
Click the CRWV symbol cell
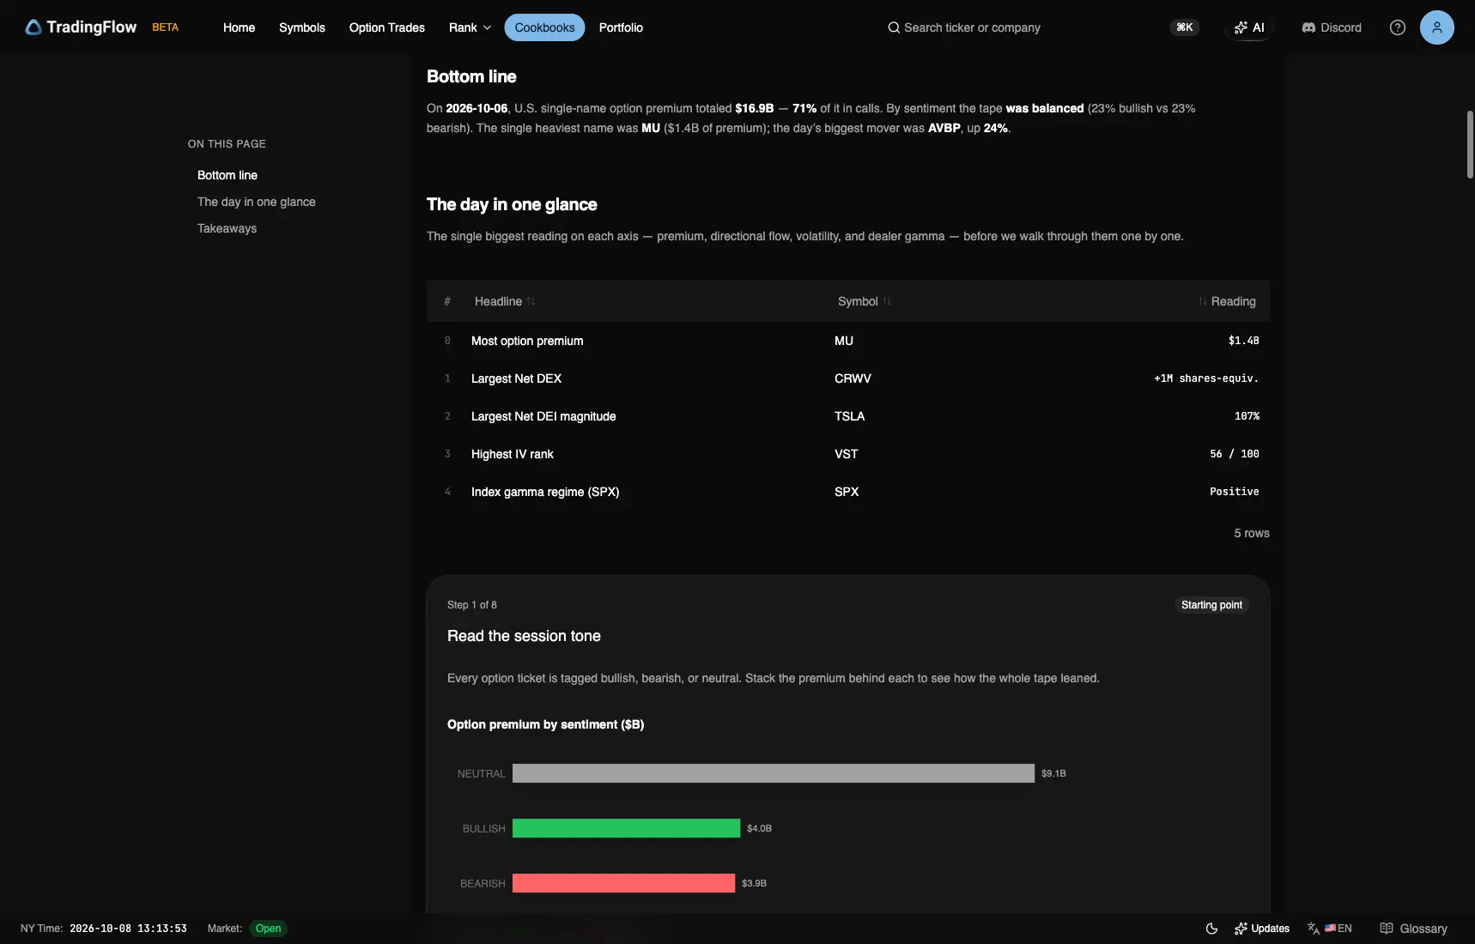coord(853,378)
